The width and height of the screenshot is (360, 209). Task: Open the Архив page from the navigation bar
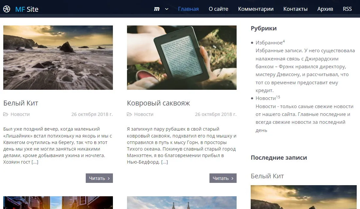pyautogui.click(x=325, y=9)
